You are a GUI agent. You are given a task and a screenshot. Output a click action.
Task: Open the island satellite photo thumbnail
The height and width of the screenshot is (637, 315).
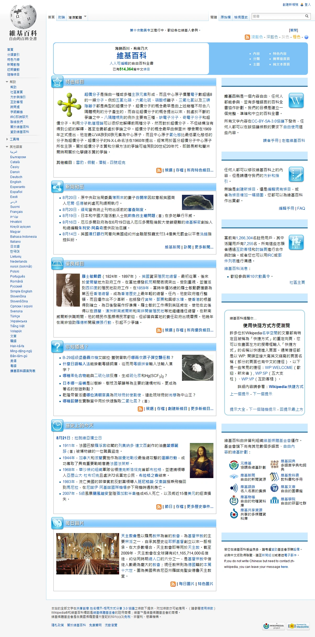tap(197, 202)
